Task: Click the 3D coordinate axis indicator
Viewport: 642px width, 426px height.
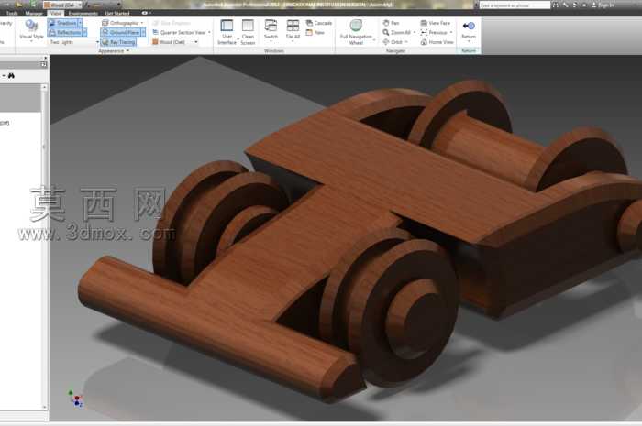Action: 76,399
